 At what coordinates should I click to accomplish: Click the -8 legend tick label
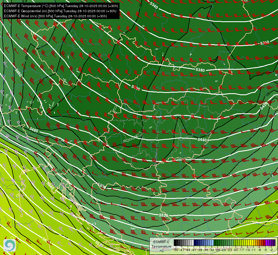259,250
